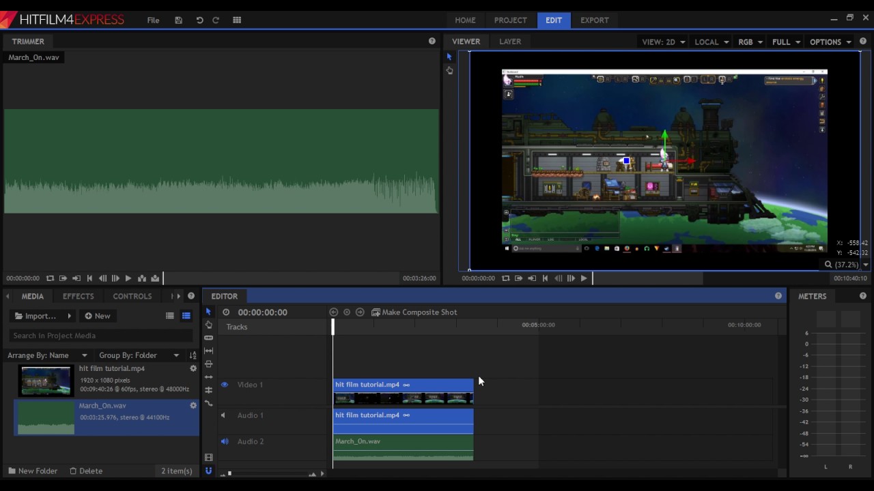The width and height of the screenshot is (874, 491).
Task: Expand the FULL quality dropdown
Action: click(786, 42)
